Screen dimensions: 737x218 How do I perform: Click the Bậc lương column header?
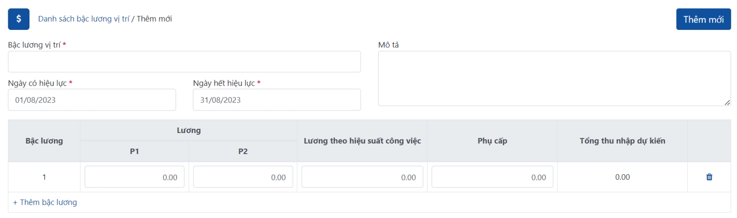44,141
